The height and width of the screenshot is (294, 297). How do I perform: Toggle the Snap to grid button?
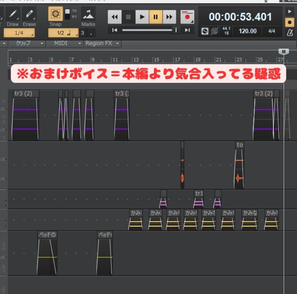56,14
